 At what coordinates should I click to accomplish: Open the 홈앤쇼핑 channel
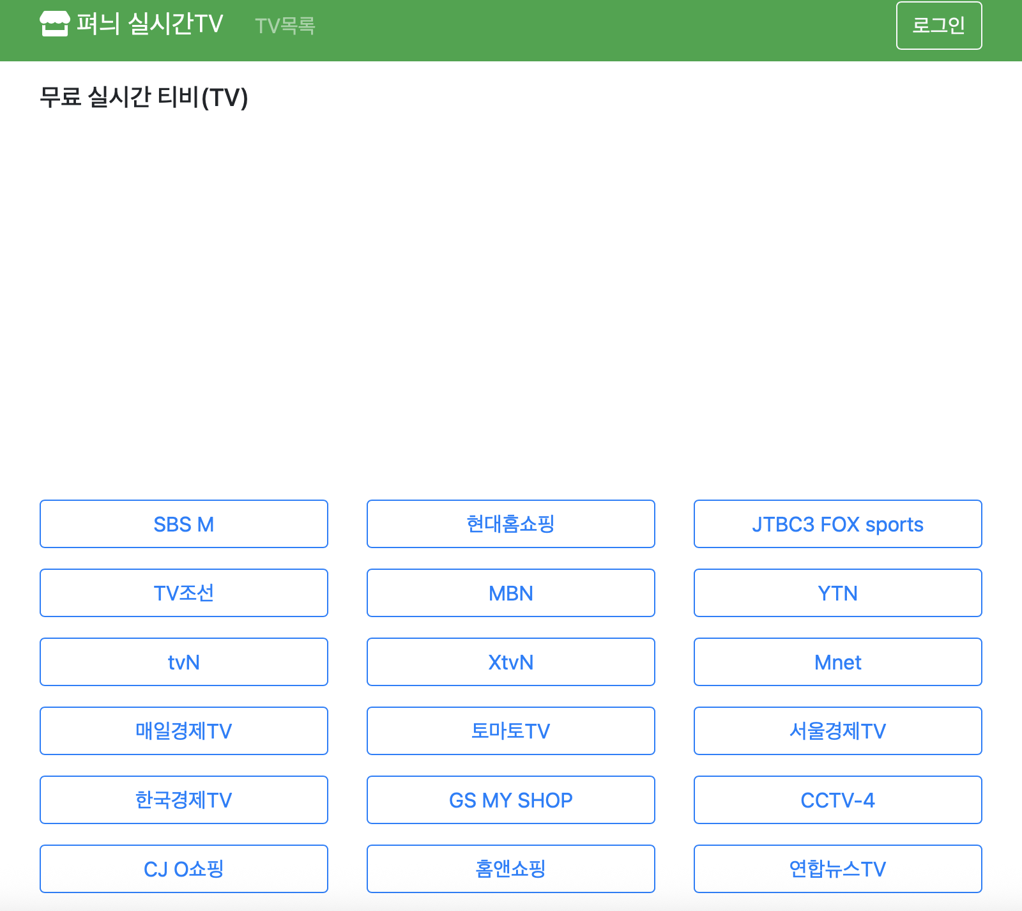click(511, 869)
